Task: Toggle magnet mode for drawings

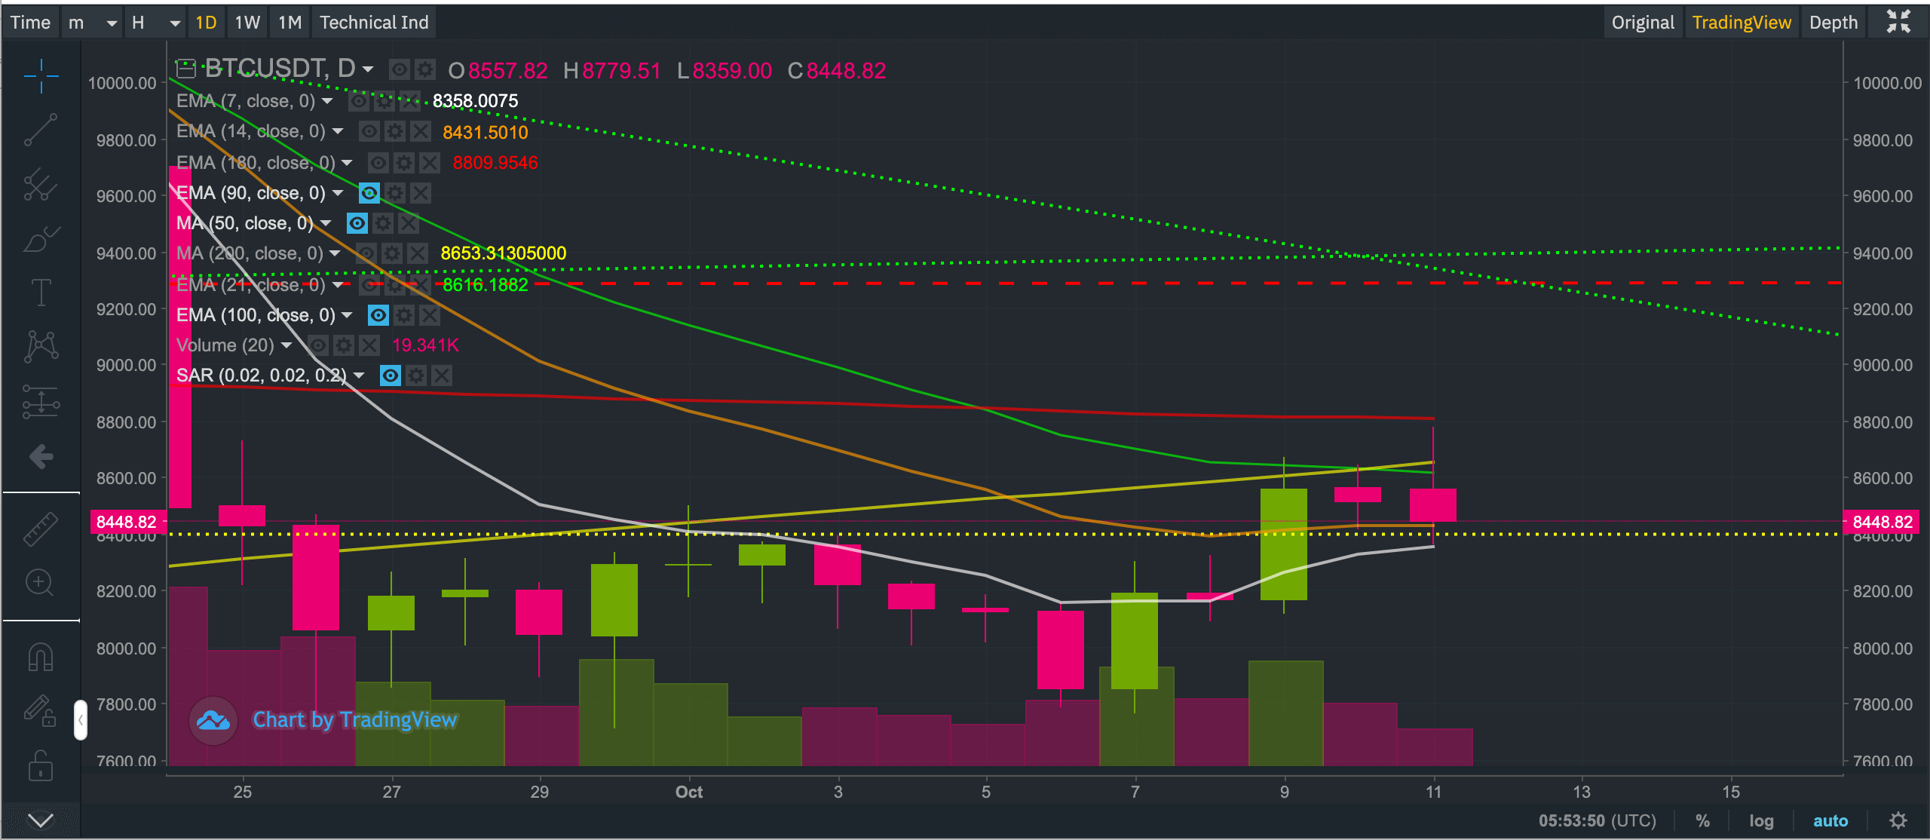Action: [41, 657]
